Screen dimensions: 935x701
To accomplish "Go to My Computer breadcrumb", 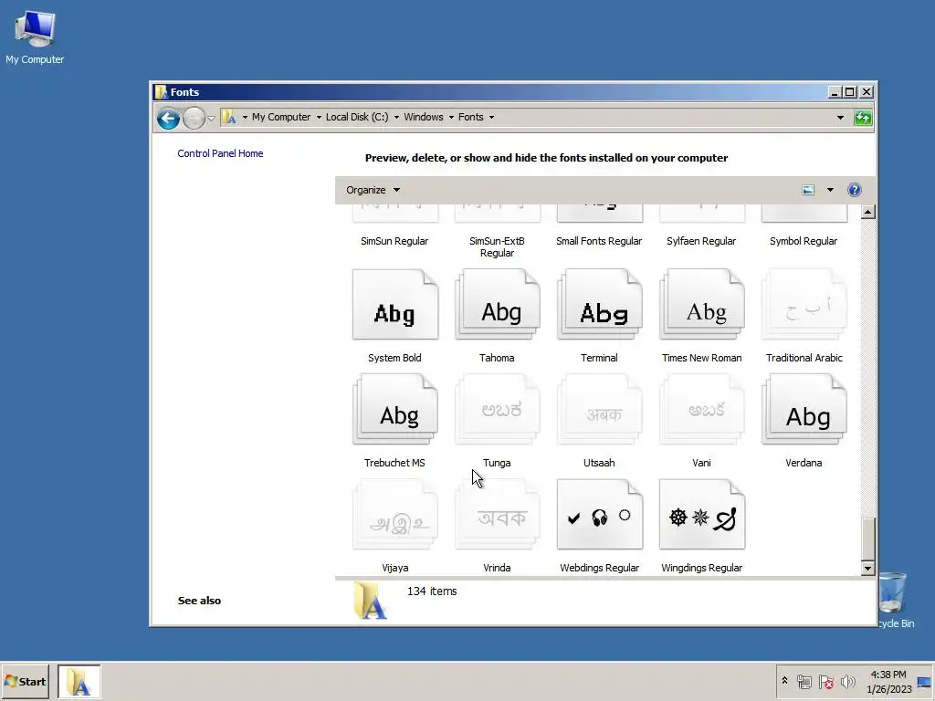I will pyautogui.click(x=281, y=117).
